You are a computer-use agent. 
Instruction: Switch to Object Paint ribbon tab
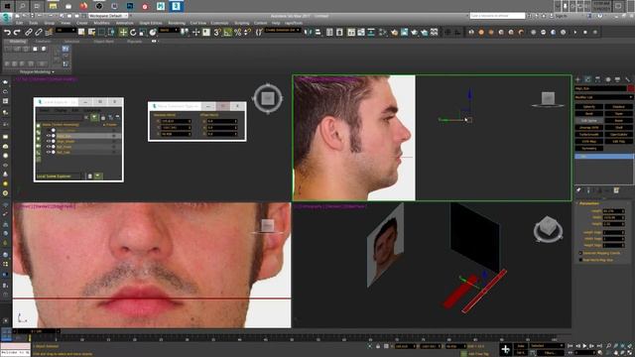tap(103, 42)
